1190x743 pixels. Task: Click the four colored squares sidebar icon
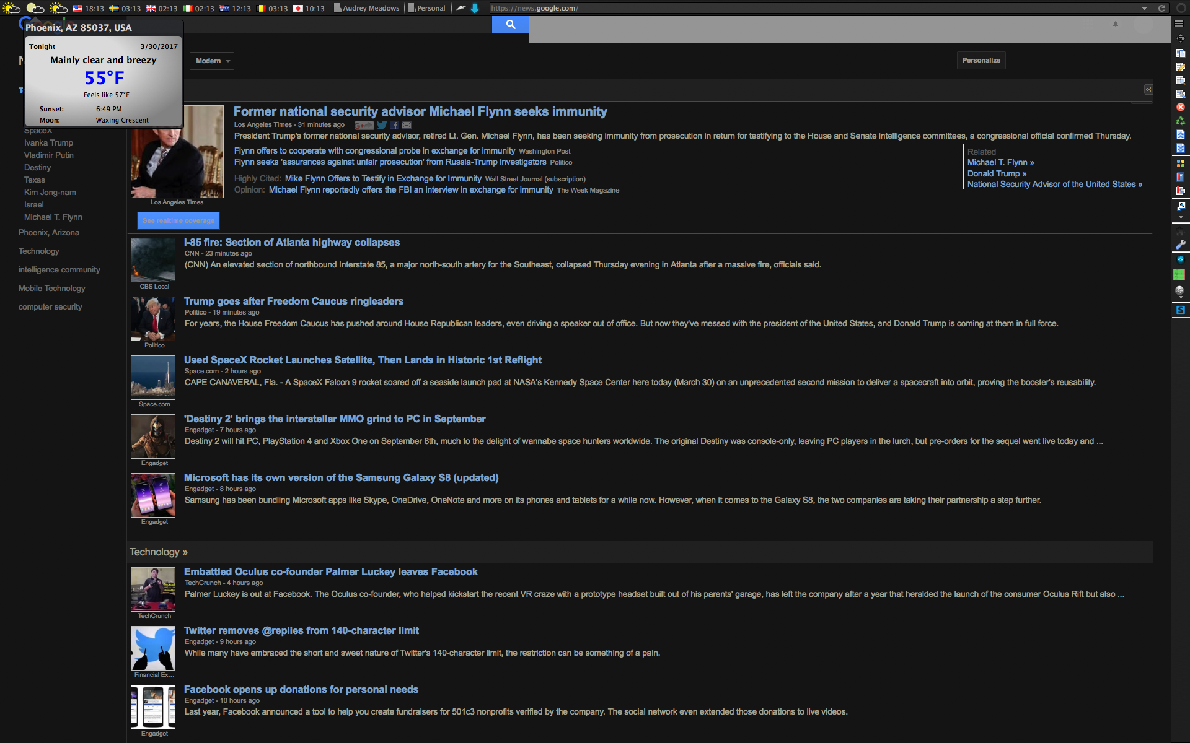(x=1180, y=163)
